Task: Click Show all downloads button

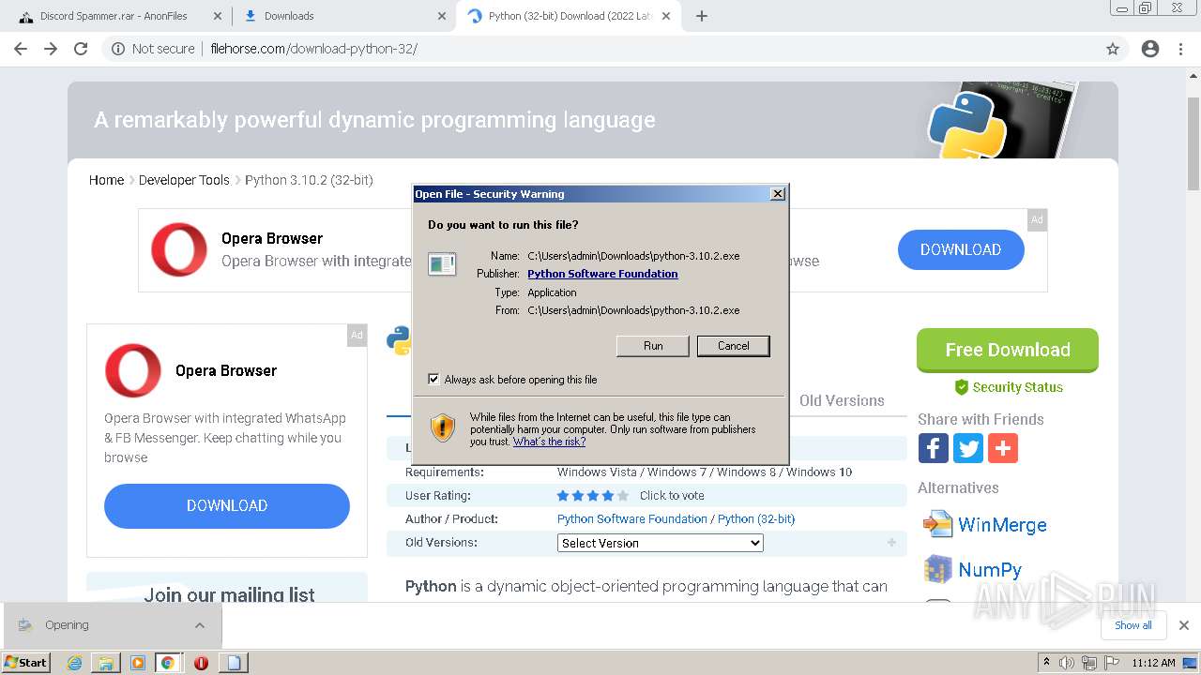Action: (x=1133, y=625)
